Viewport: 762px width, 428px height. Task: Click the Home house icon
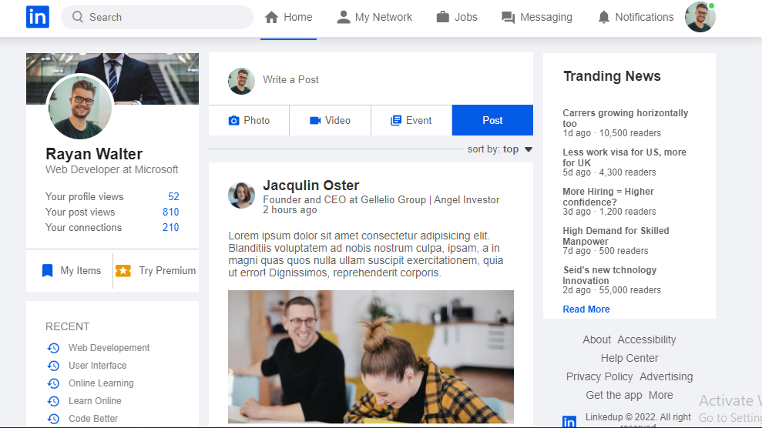tap(271, 18)
